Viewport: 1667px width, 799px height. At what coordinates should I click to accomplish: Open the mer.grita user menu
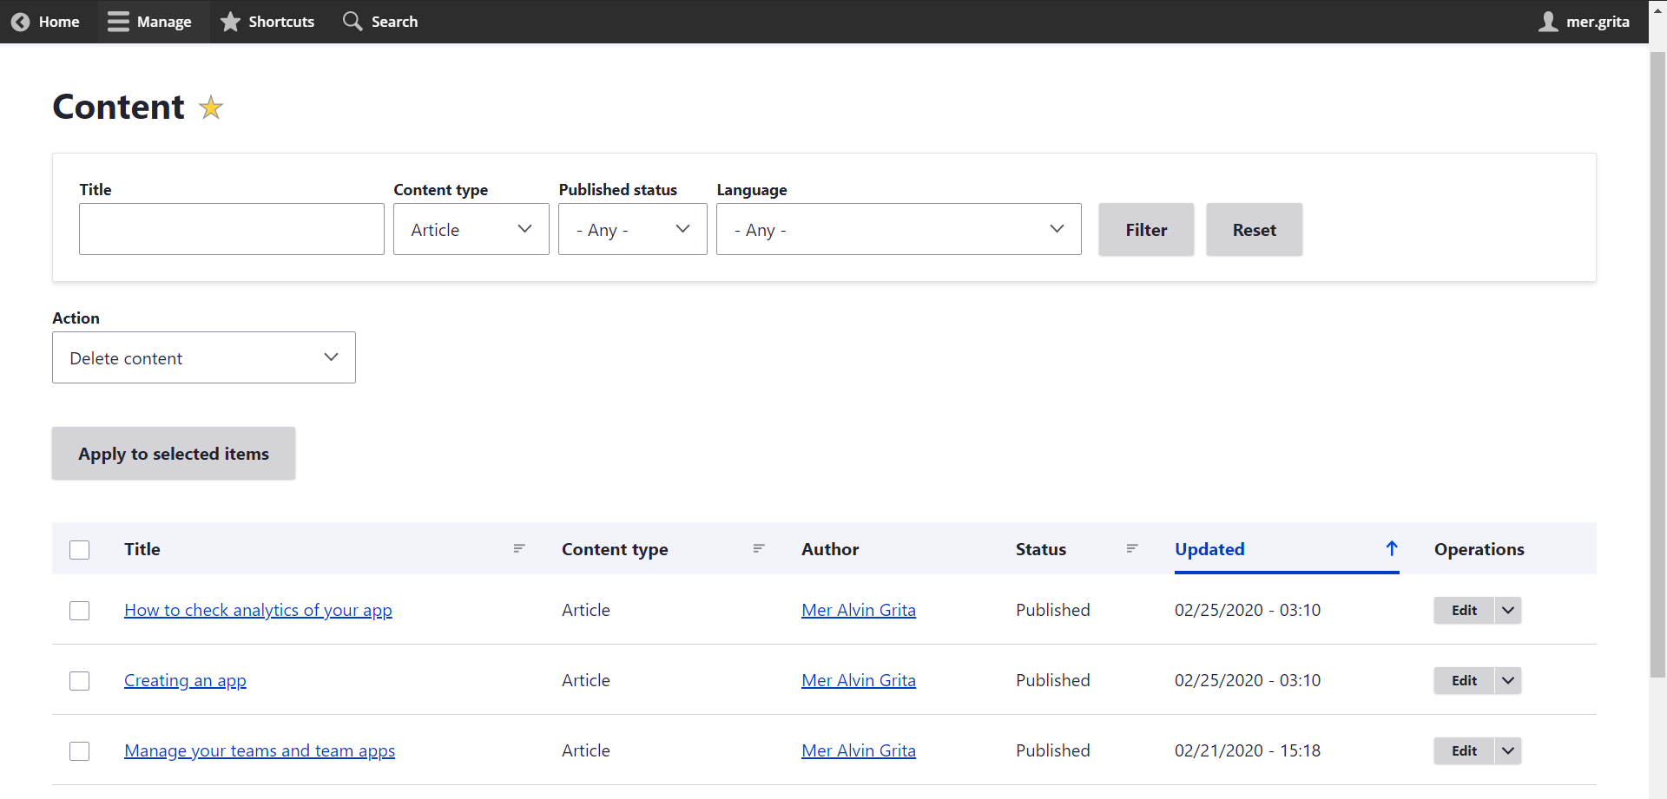pyautogui.click(x=1585, y=22)
